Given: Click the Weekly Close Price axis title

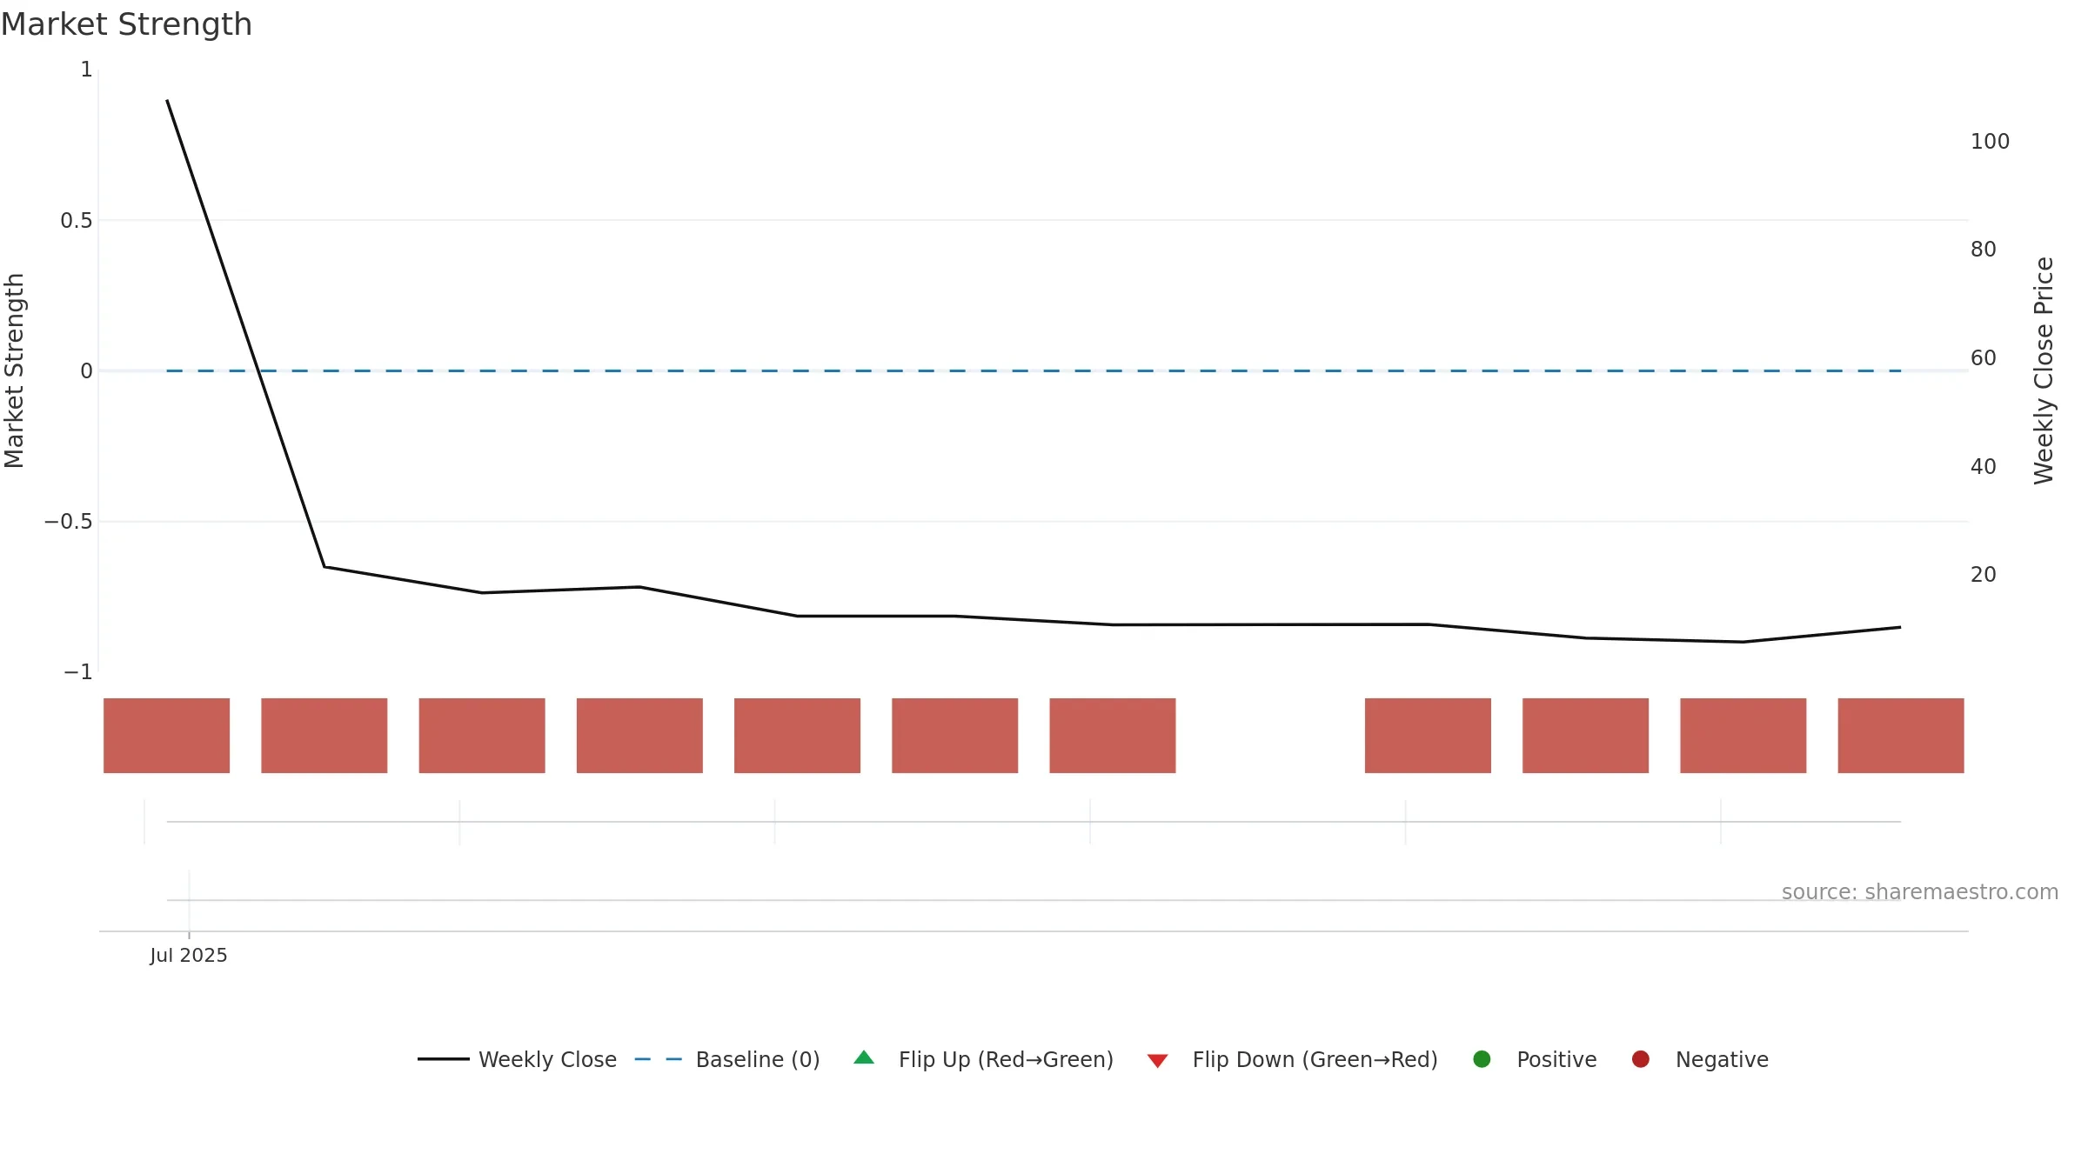Looking at the screenshot, I should [2044, 370].
